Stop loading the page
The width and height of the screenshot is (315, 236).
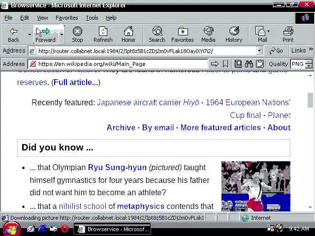tap(77, 35)
